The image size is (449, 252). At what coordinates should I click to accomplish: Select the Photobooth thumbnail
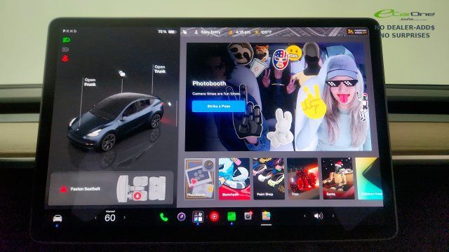coord(199,179)
